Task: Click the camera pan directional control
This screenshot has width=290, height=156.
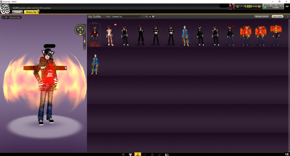Action: (80, 30)
